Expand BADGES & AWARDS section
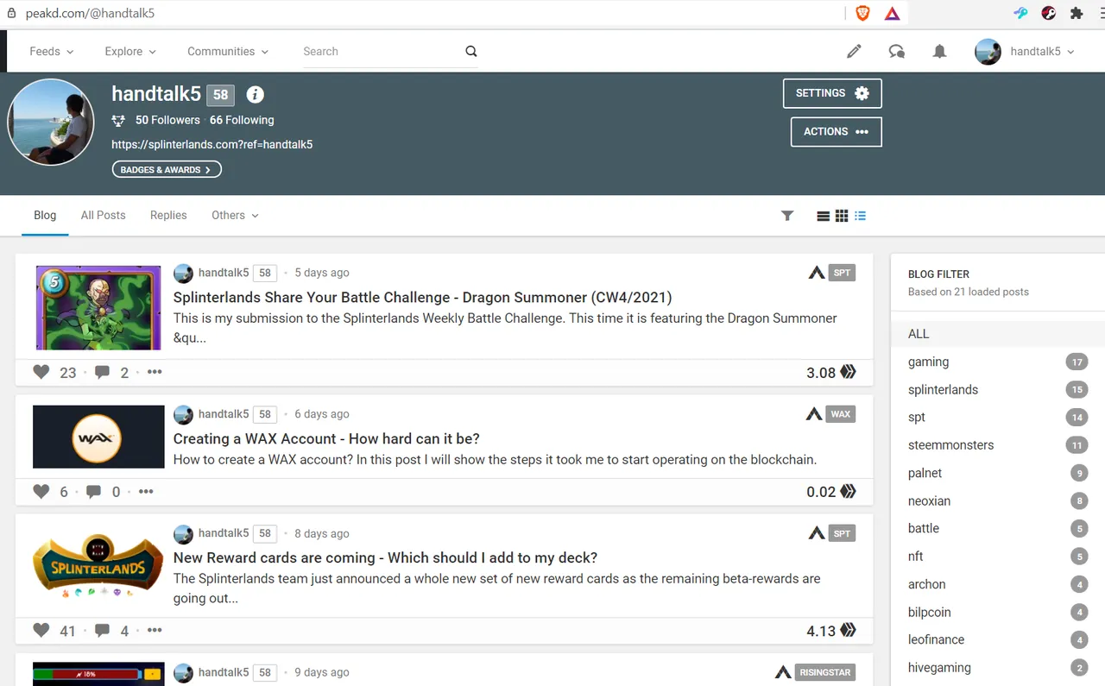The height and width of the screenshot is (686, 1105). pos(167,170)
